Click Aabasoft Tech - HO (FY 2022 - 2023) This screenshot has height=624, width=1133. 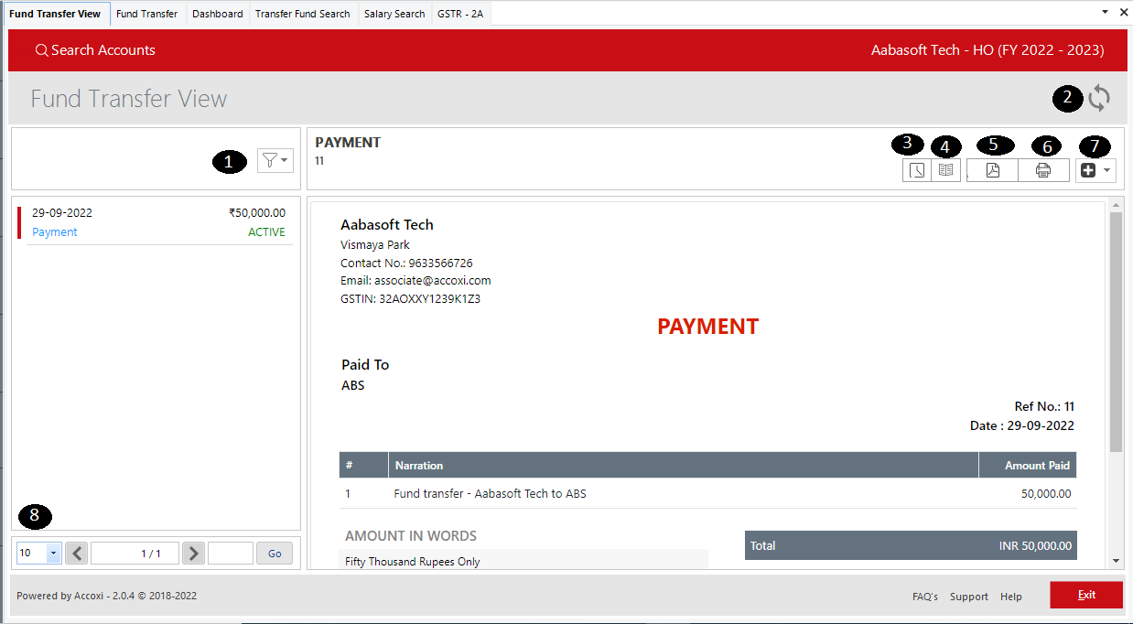click(987, 50)
